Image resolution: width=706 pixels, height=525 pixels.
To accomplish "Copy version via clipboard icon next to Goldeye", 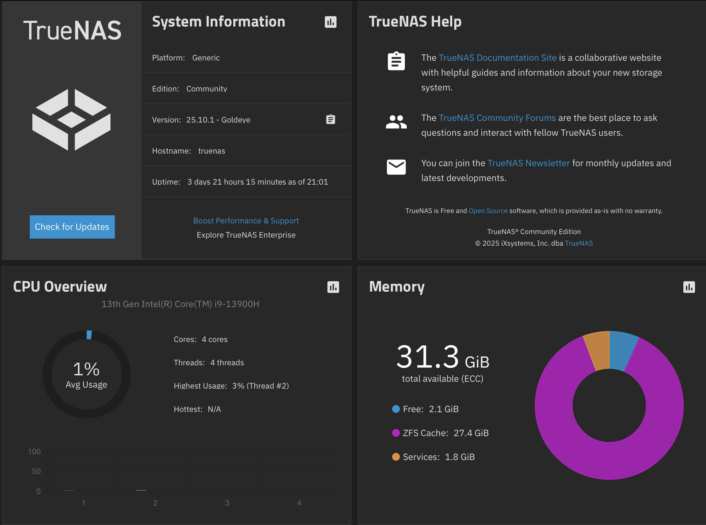I will [330, 119].
